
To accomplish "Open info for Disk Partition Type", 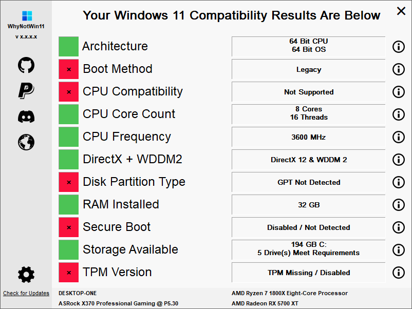I will pos(399,182).
